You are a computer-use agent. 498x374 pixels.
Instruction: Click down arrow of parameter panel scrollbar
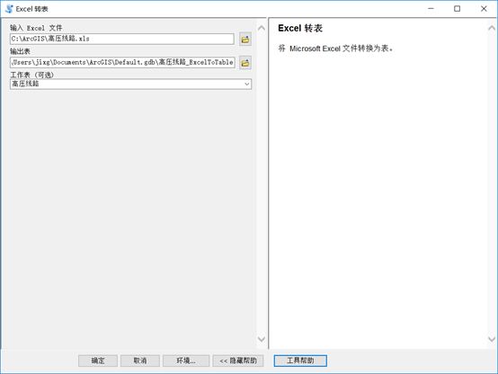coord(262,339)
